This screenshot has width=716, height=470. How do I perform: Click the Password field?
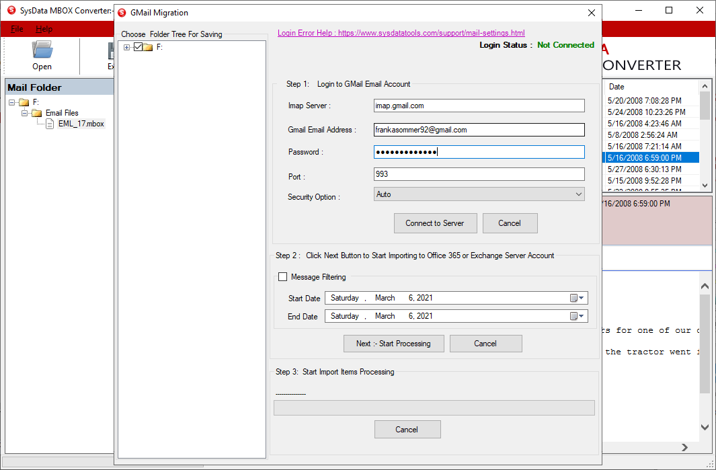tap(479, 152)
